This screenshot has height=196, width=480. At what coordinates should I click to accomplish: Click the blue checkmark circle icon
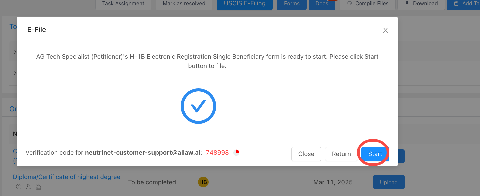click(x=198, y=106)
